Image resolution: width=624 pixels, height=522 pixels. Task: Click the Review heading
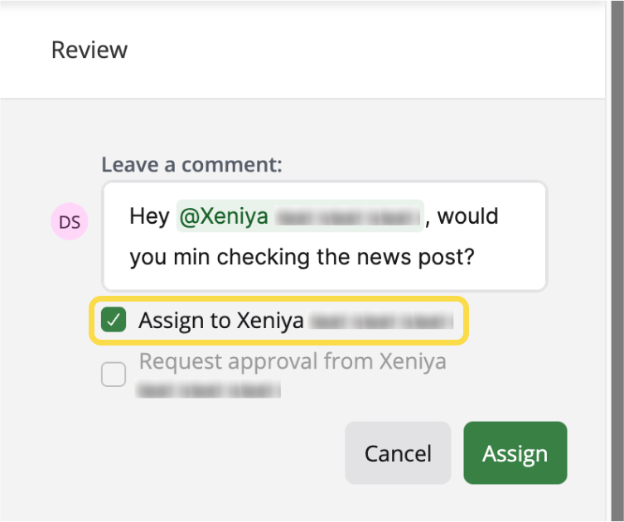tap(89, 50)
